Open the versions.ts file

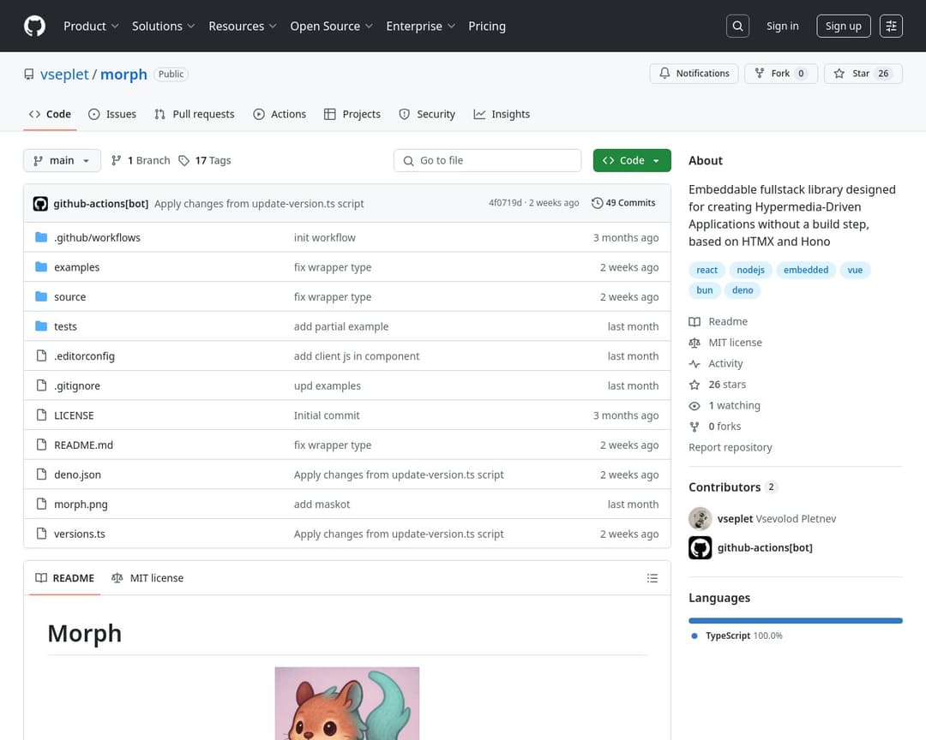click(80, 534)
